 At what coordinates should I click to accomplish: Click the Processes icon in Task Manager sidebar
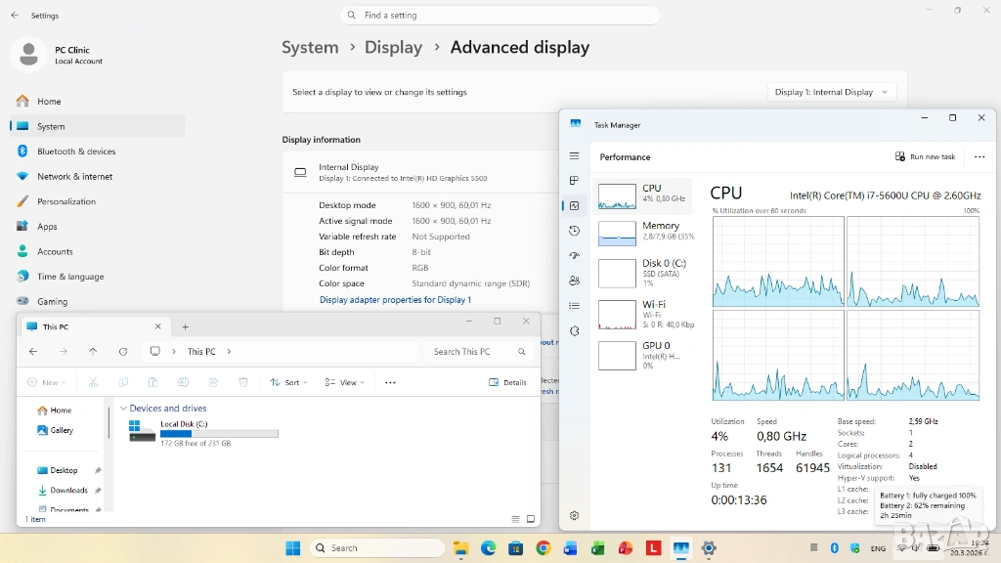(574, 181)
